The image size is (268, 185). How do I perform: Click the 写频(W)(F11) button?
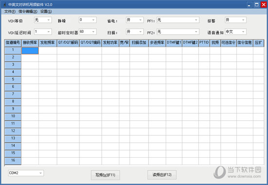(105, 175)
